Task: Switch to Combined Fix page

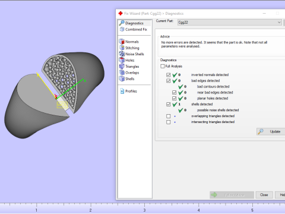Action: tap(136, 29)
